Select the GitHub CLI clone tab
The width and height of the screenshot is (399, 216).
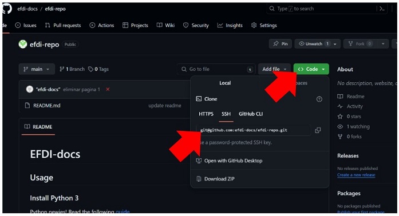pos(251,114)
